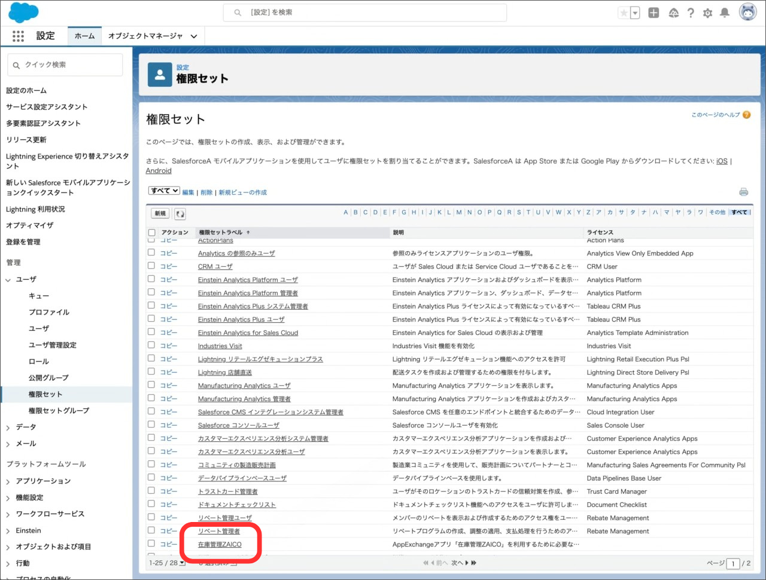This screenshot has height=580, width=766.
Task: Click the 新規ビューの作成 link
Action: tap(242, 193)
